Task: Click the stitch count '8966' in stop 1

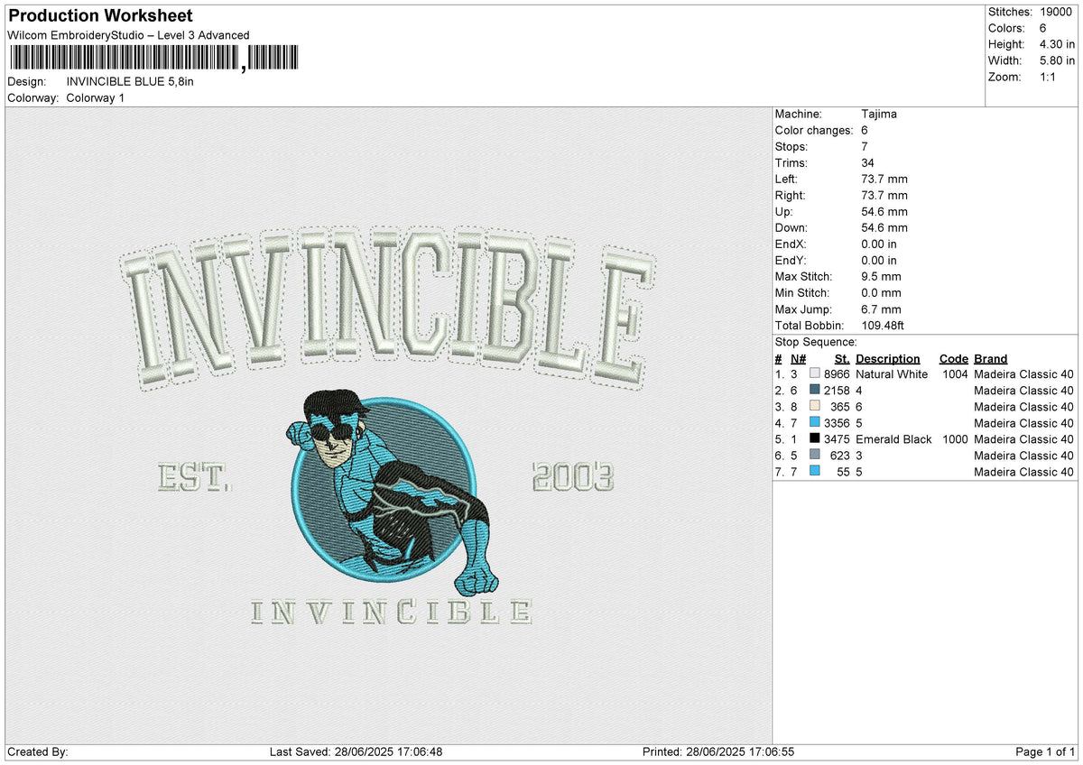Action: 837,373
